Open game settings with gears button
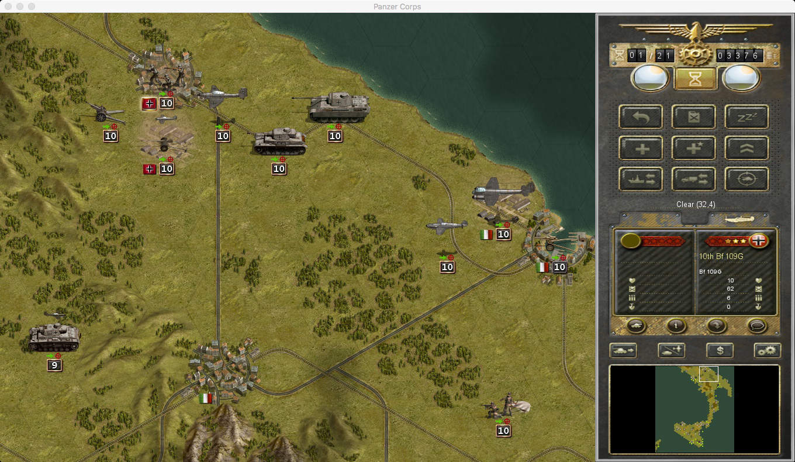The height and width of the screenshot is (462, 795). tap(767, 350)
